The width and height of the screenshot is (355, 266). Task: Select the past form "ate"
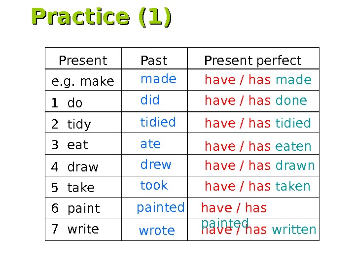point(150,144)
